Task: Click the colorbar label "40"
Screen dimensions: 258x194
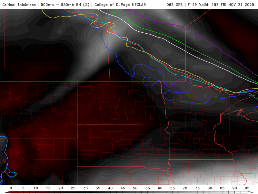Action: click(110, 188)
